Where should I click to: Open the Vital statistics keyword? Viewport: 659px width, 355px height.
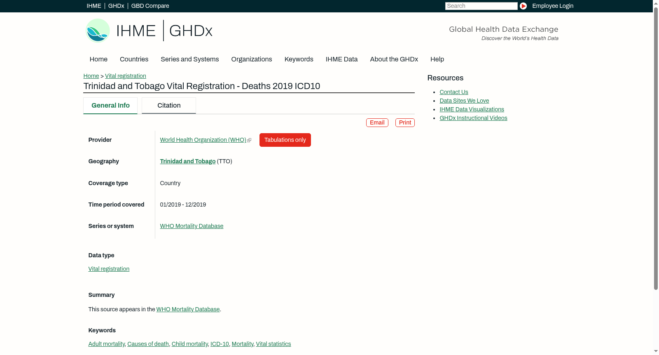click(273, 344)
